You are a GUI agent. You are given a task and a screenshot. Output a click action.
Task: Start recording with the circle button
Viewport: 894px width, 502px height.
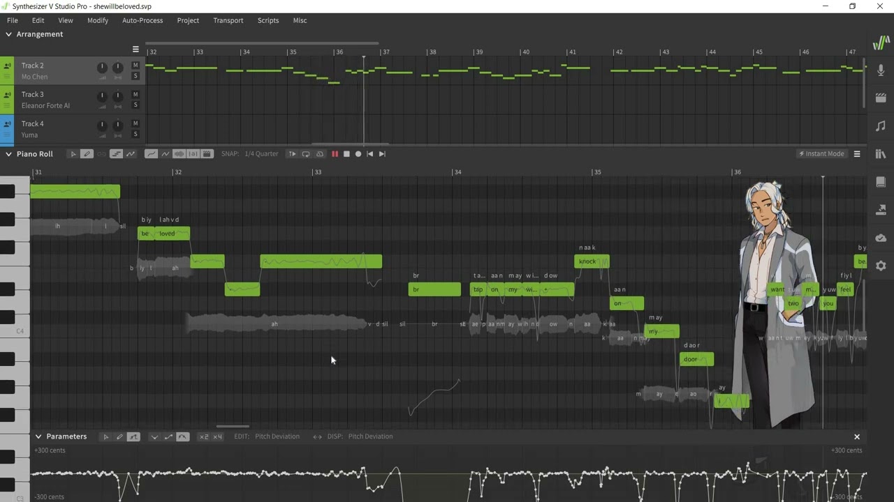click(x=358, y=154)
